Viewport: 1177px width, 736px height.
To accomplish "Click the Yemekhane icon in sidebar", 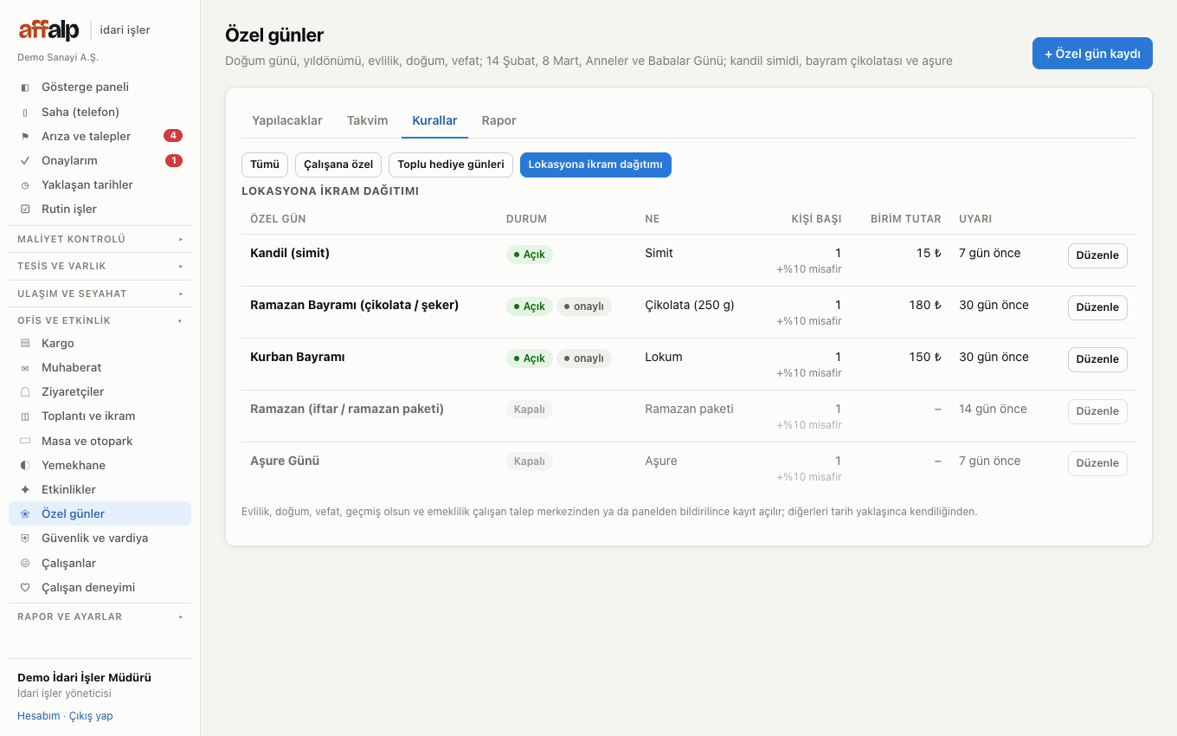I will [25, 466].
